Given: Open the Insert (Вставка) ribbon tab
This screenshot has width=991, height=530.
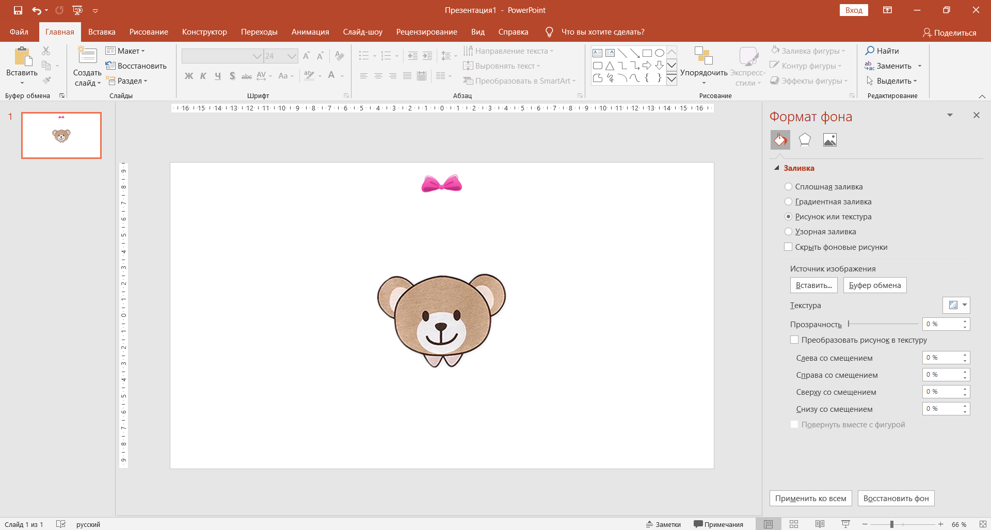Looking at the screenshot, I should click(x=102, y=32).
